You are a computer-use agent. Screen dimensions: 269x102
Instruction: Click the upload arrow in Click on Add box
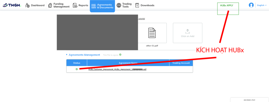point(188,31)
